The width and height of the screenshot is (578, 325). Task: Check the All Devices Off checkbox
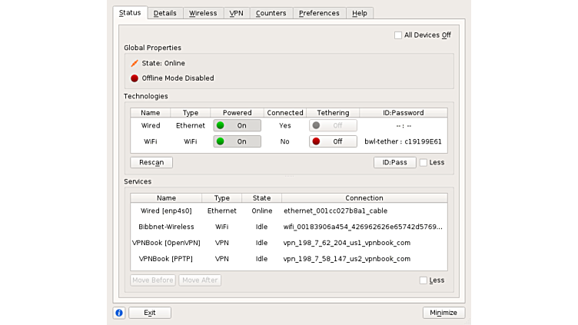tap(398, 35)
